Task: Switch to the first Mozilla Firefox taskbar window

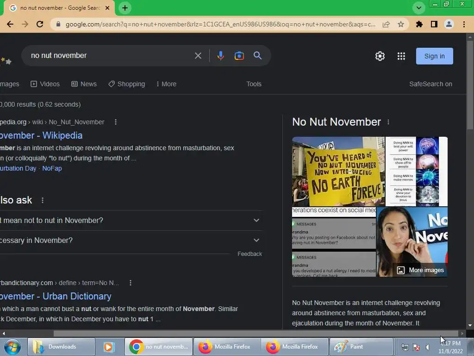Action: (227, 347)
